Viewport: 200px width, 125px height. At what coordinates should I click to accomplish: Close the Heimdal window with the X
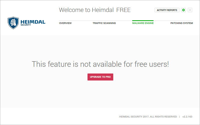[190, 10]
